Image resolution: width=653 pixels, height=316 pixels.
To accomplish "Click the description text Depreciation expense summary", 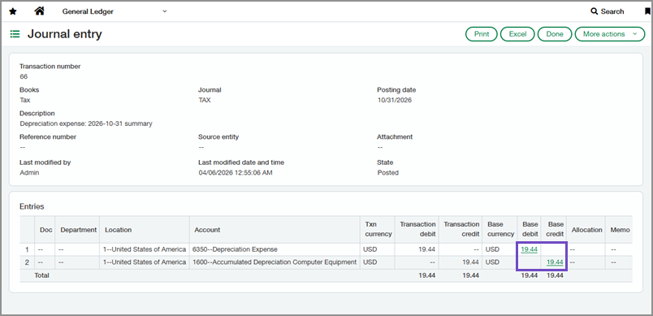I will pyautogui.click(x=86, y=123).
